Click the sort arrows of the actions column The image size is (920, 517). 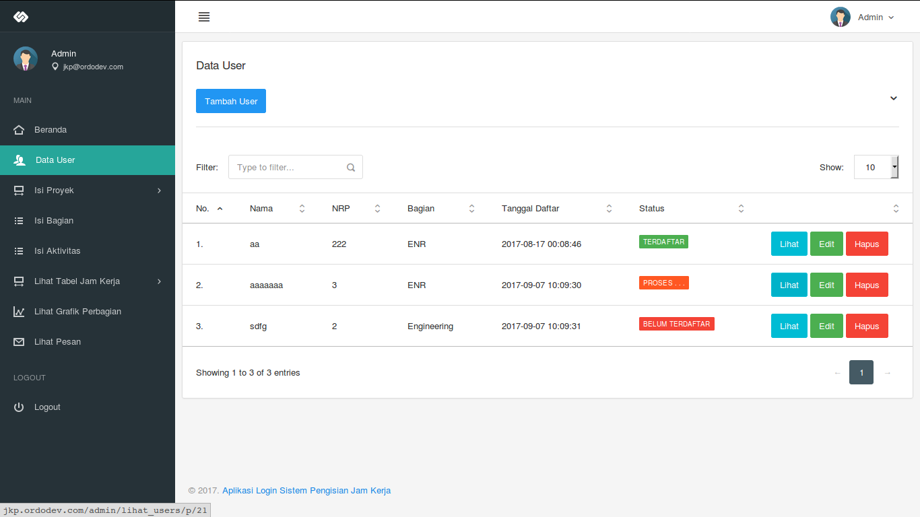(x=896, y=209)
